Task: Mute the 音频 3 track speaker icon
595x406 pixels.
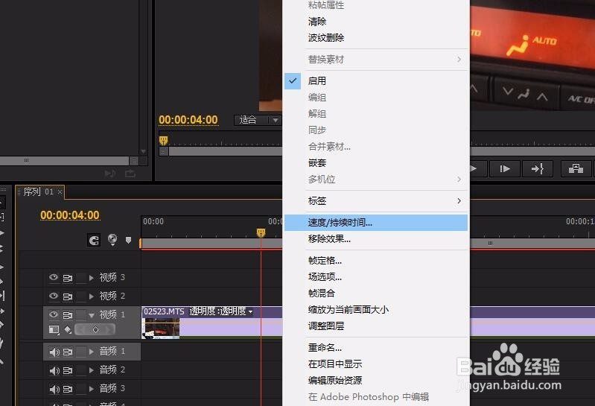Action: point(54,390)
